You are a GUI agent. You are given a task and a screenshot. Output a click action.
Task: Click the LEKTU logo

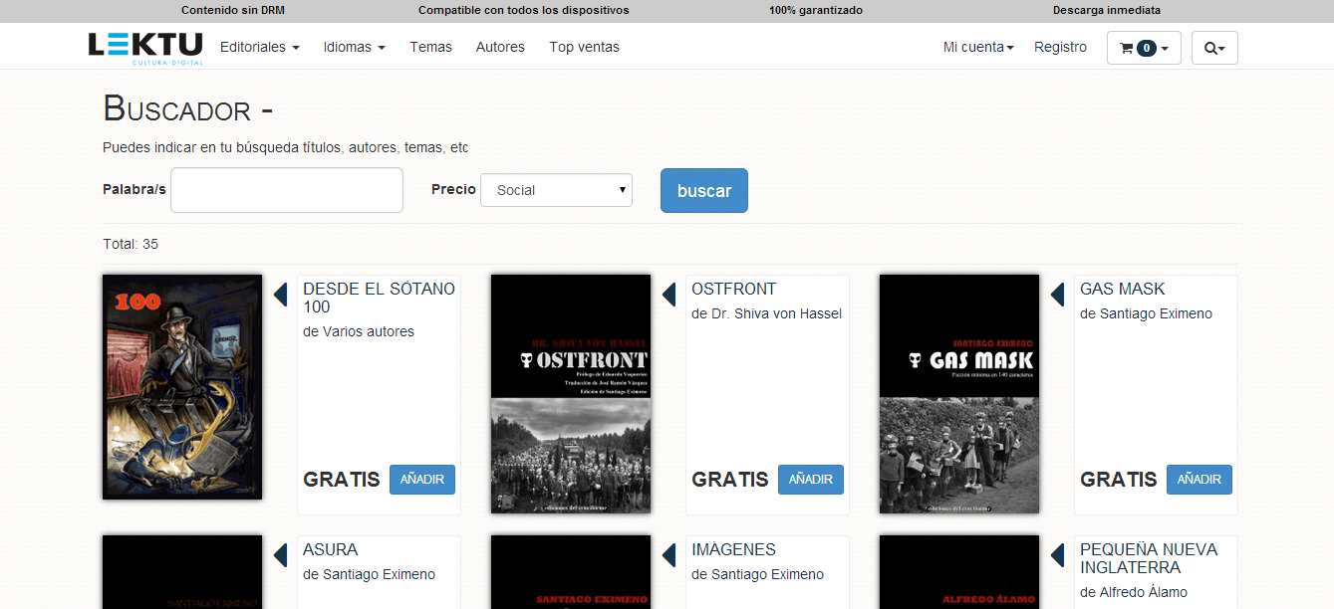click(x=145, y=48)
